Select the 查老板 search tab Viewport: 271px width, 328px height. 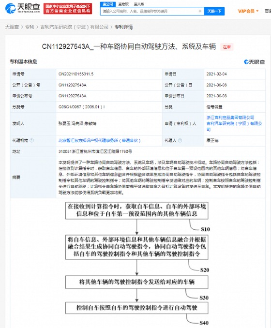coord(123,4)
